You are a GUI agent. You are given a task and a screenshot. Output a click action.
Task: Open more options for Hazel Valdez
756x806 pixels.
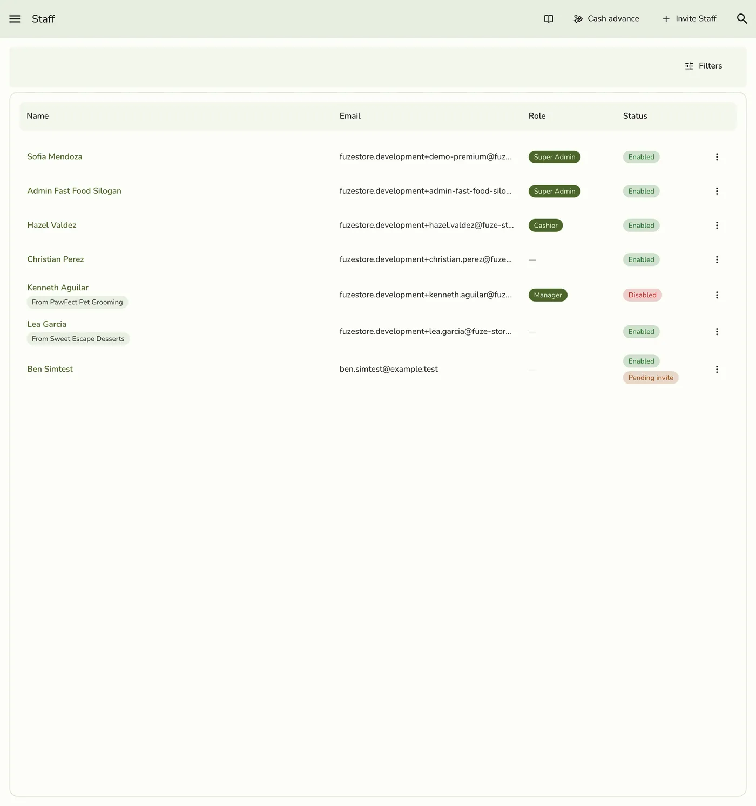point(717,226)
